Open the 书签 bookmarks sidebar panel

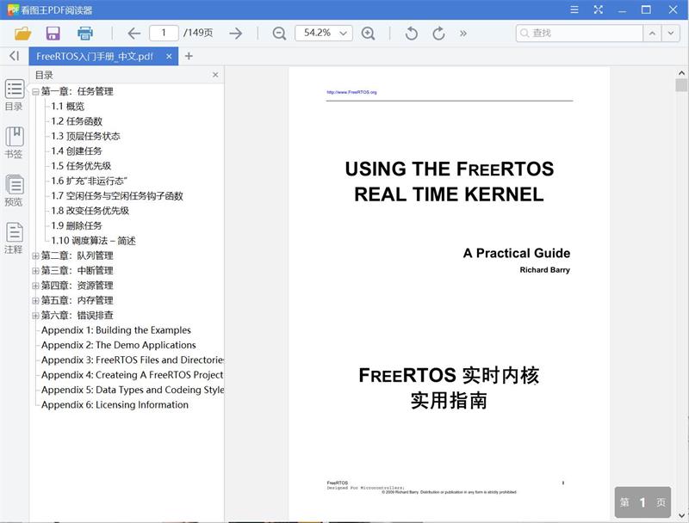[14, 143]
